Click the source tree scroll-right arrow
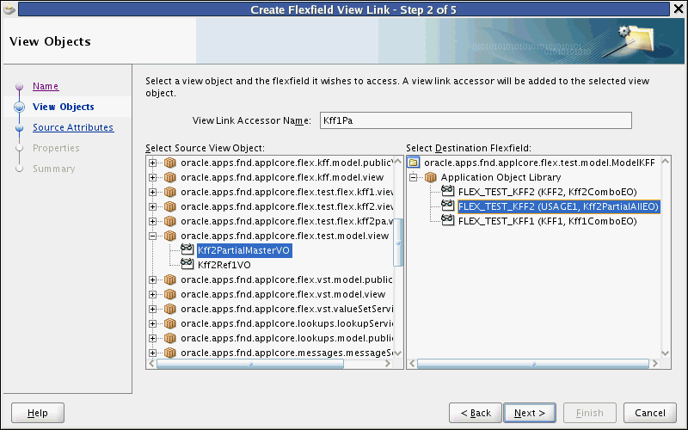Viewport: 688px width, 430px height. (388, 364)
